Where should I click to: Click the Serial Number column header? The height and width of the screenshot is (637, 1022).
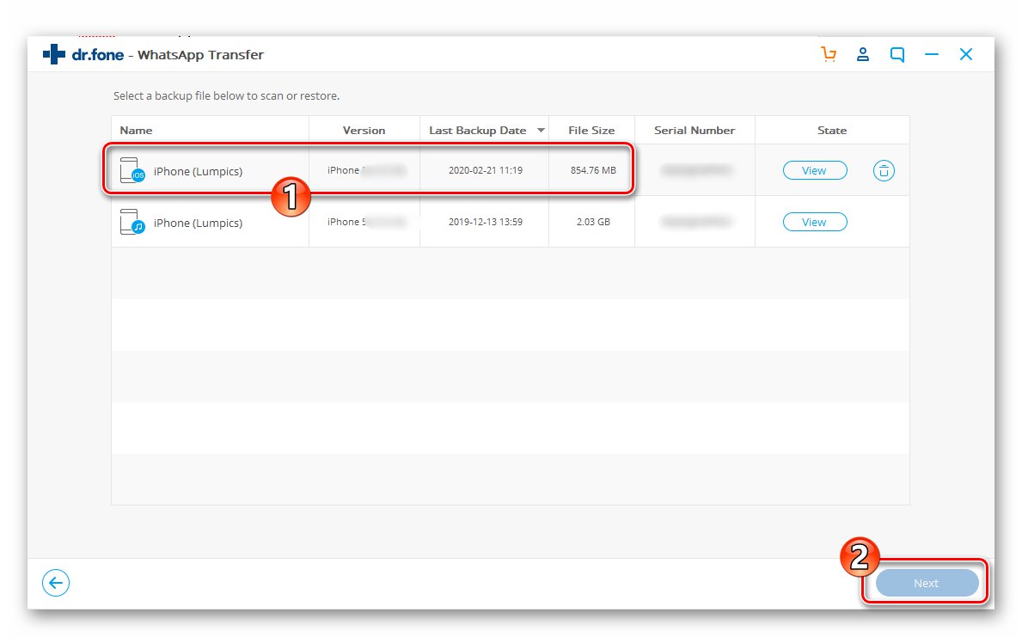coord(695,131)
